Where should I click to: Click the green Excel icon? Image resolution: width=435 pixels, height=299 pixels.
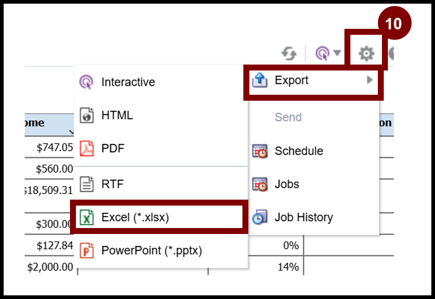(86, 217)
